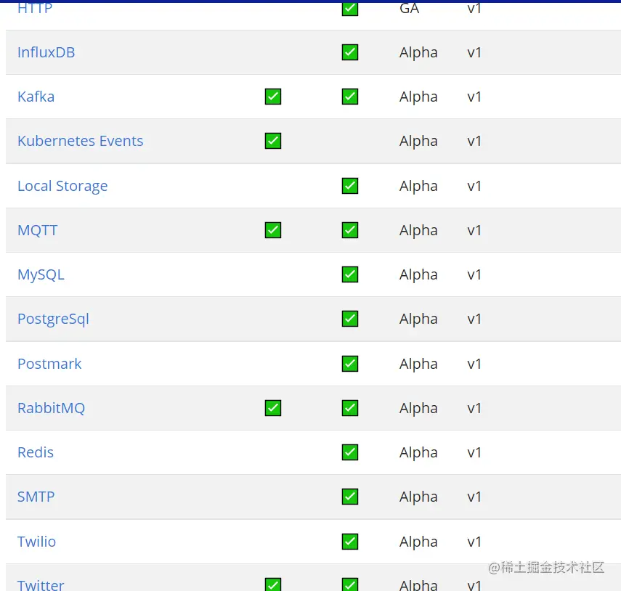Open the Local Storage link
The height and width of the screenshot is (591, 621).
(x=62, y=186)
